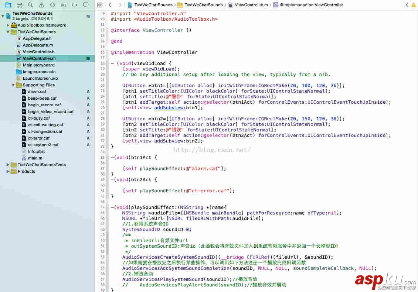
Task: Open the Debug navigator
Action: (x=64, y=5)
